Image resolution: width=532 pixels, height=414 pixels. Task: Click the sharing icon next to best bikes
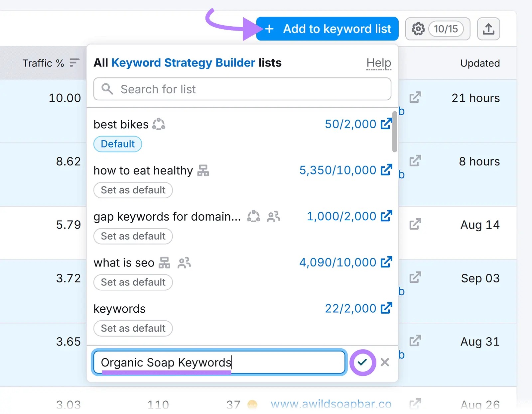(159, 124)
